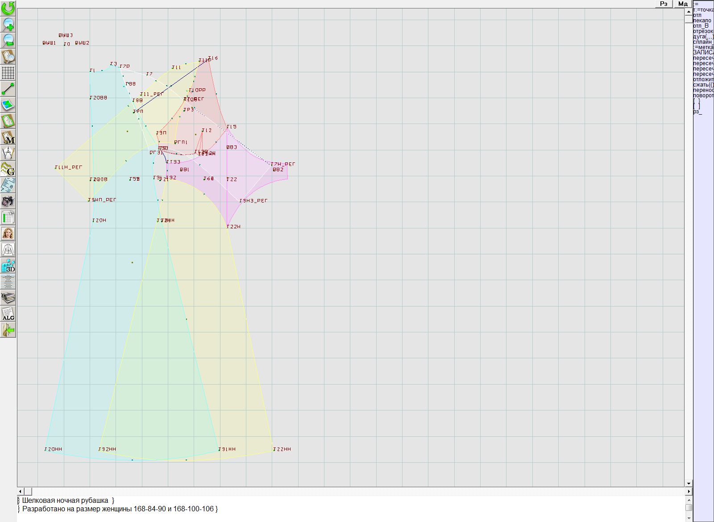
Task: Select 'ЗАПИСАТЬ' in the command list
Action: [703, 53]
